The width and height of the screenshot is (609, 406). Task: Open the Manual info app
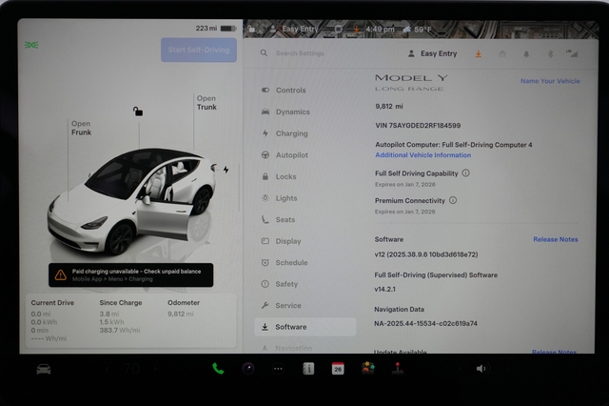point(308,368)
